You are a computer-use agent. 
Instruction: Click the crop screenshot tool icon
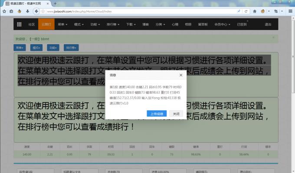[x=276, y=11]
